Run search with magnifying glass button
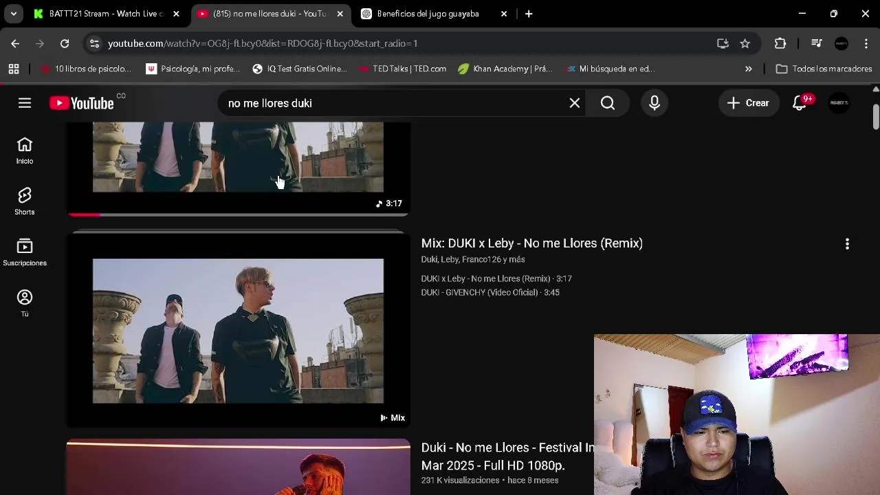 pos(608,103)
